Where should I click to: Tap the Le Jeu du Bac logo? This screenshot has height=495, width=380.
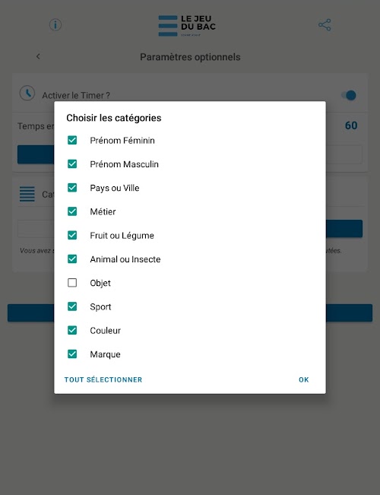tap(187, 26)
